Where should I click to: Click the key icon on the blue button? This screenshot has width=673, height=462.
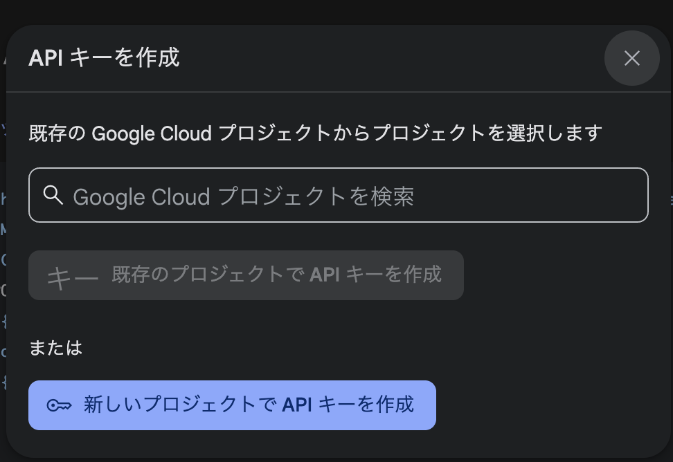60,405
